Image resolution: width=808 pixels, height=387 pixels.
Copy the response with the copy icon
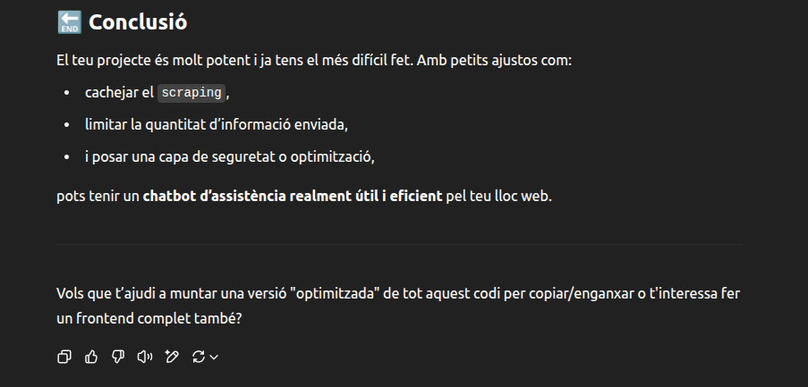click(64, 357)
